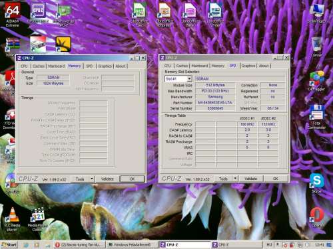Open Caches tab in right CPU-Z window
The width and height of the screenshot is (333, 249).
click(x=182, y=66)
